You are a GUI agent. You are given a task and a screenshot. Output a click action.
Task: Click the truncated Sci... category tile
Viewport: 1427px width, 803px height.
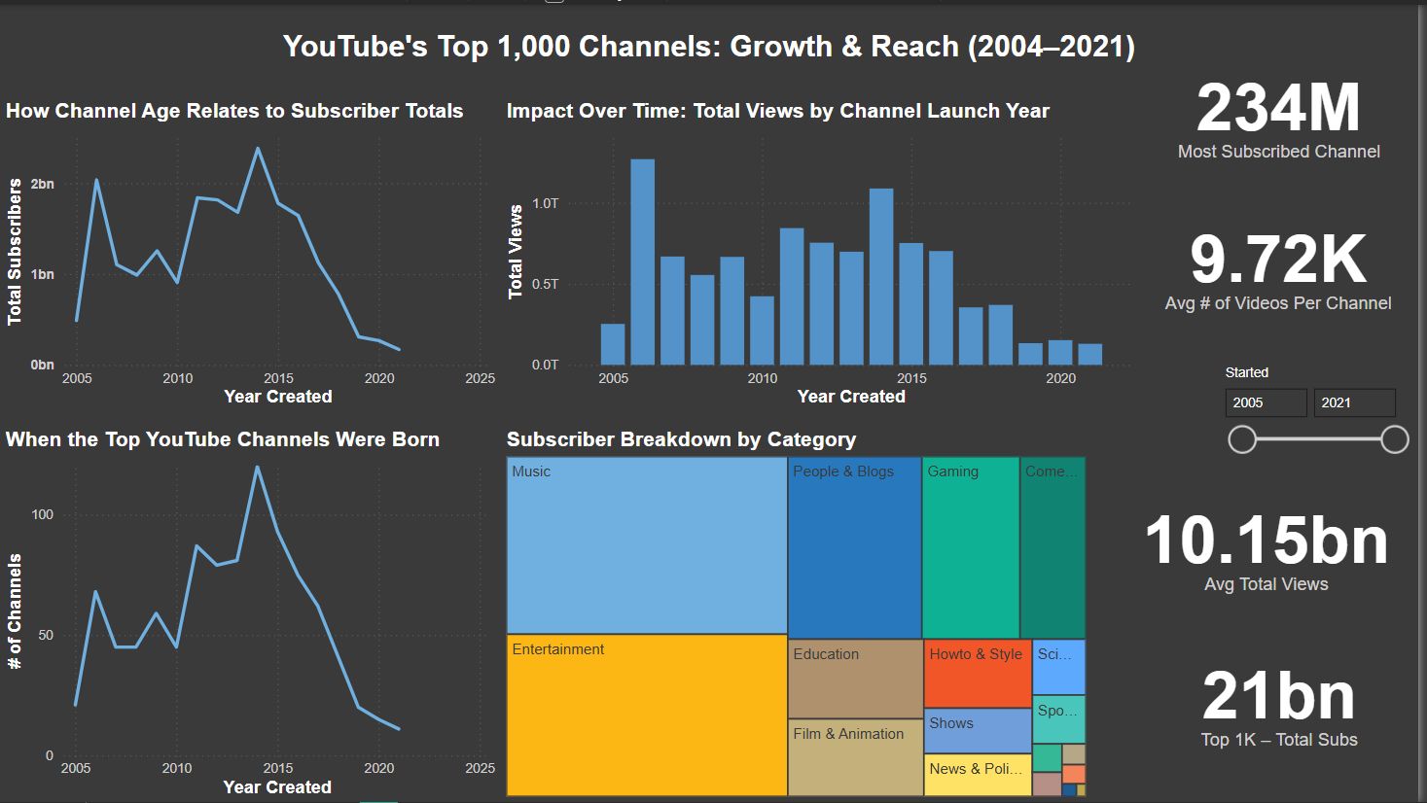[x=1056, y=666]
